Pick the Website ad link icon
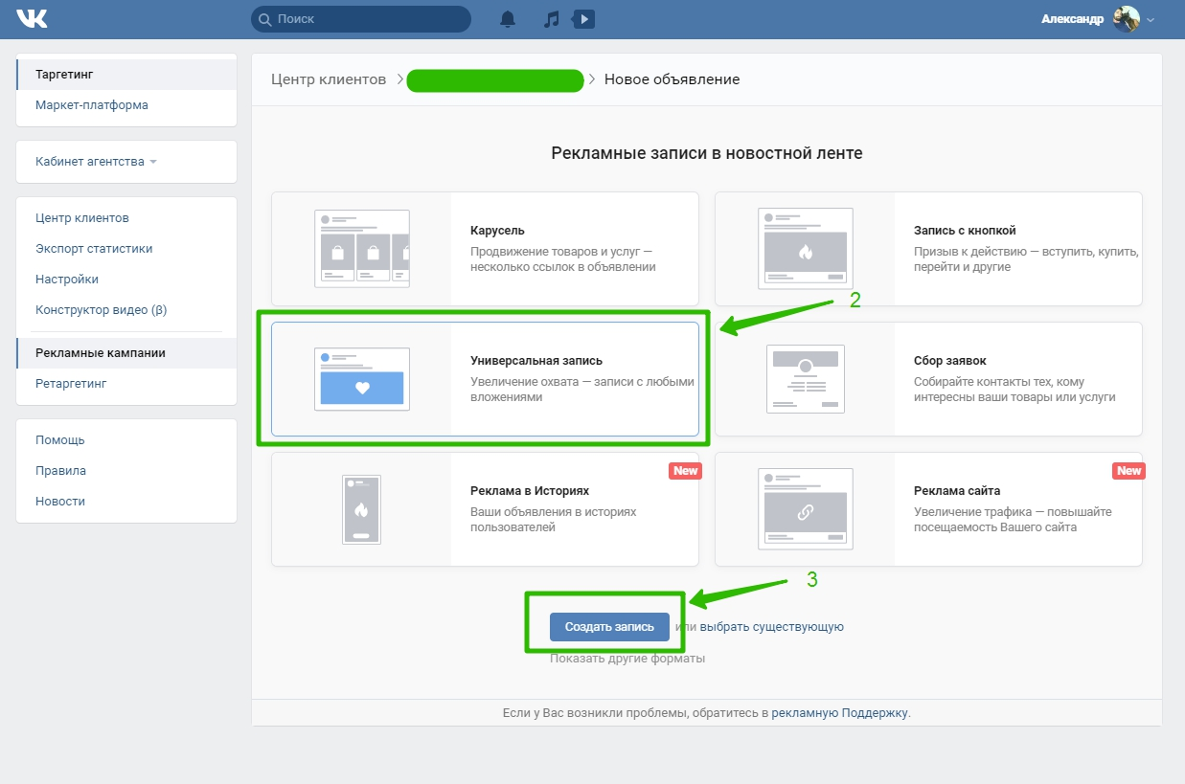Image resolution: width=1185 pixels, height=784 pixels. pyautogui.click(x=805, y=509)
